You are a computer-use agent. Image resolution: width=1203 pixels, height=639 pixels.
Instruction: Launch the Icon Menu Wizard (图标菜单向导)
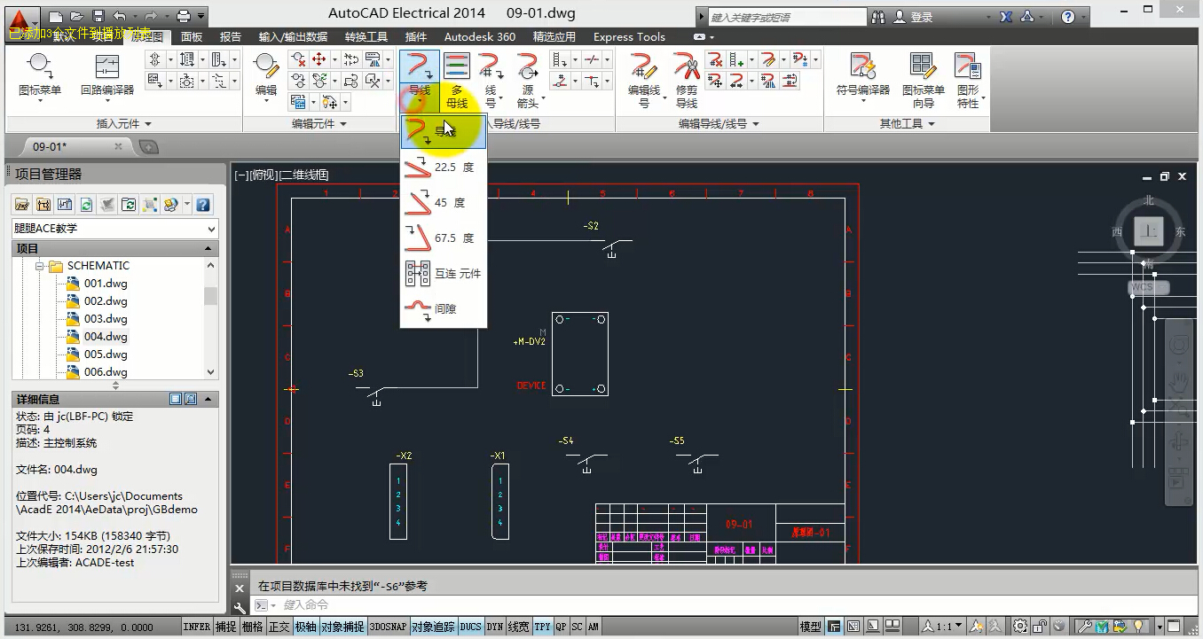pyautogui.click(x=924, y=79)
